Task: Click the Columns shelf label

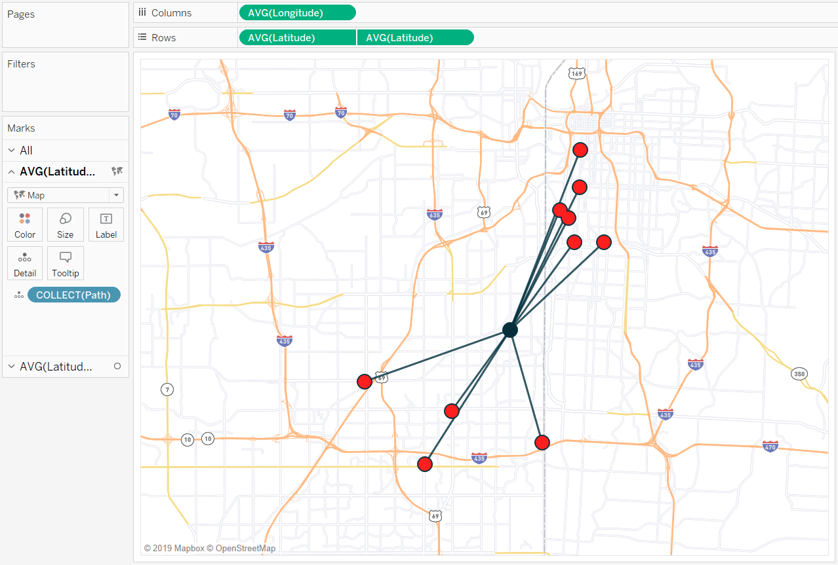Action: coord(171,13)
